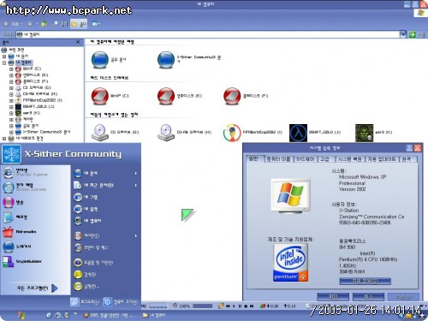Open the address bar dropdown arrow
Image resolution: width=428 pixels, height=321 pixels.
pyautogui.click(x=403, y=34)
